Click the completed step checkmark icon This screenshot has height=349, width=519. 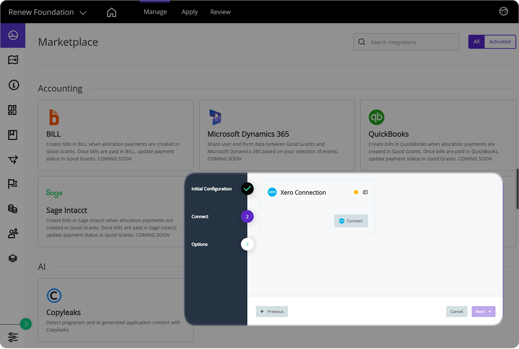click(x=247, y=188)
